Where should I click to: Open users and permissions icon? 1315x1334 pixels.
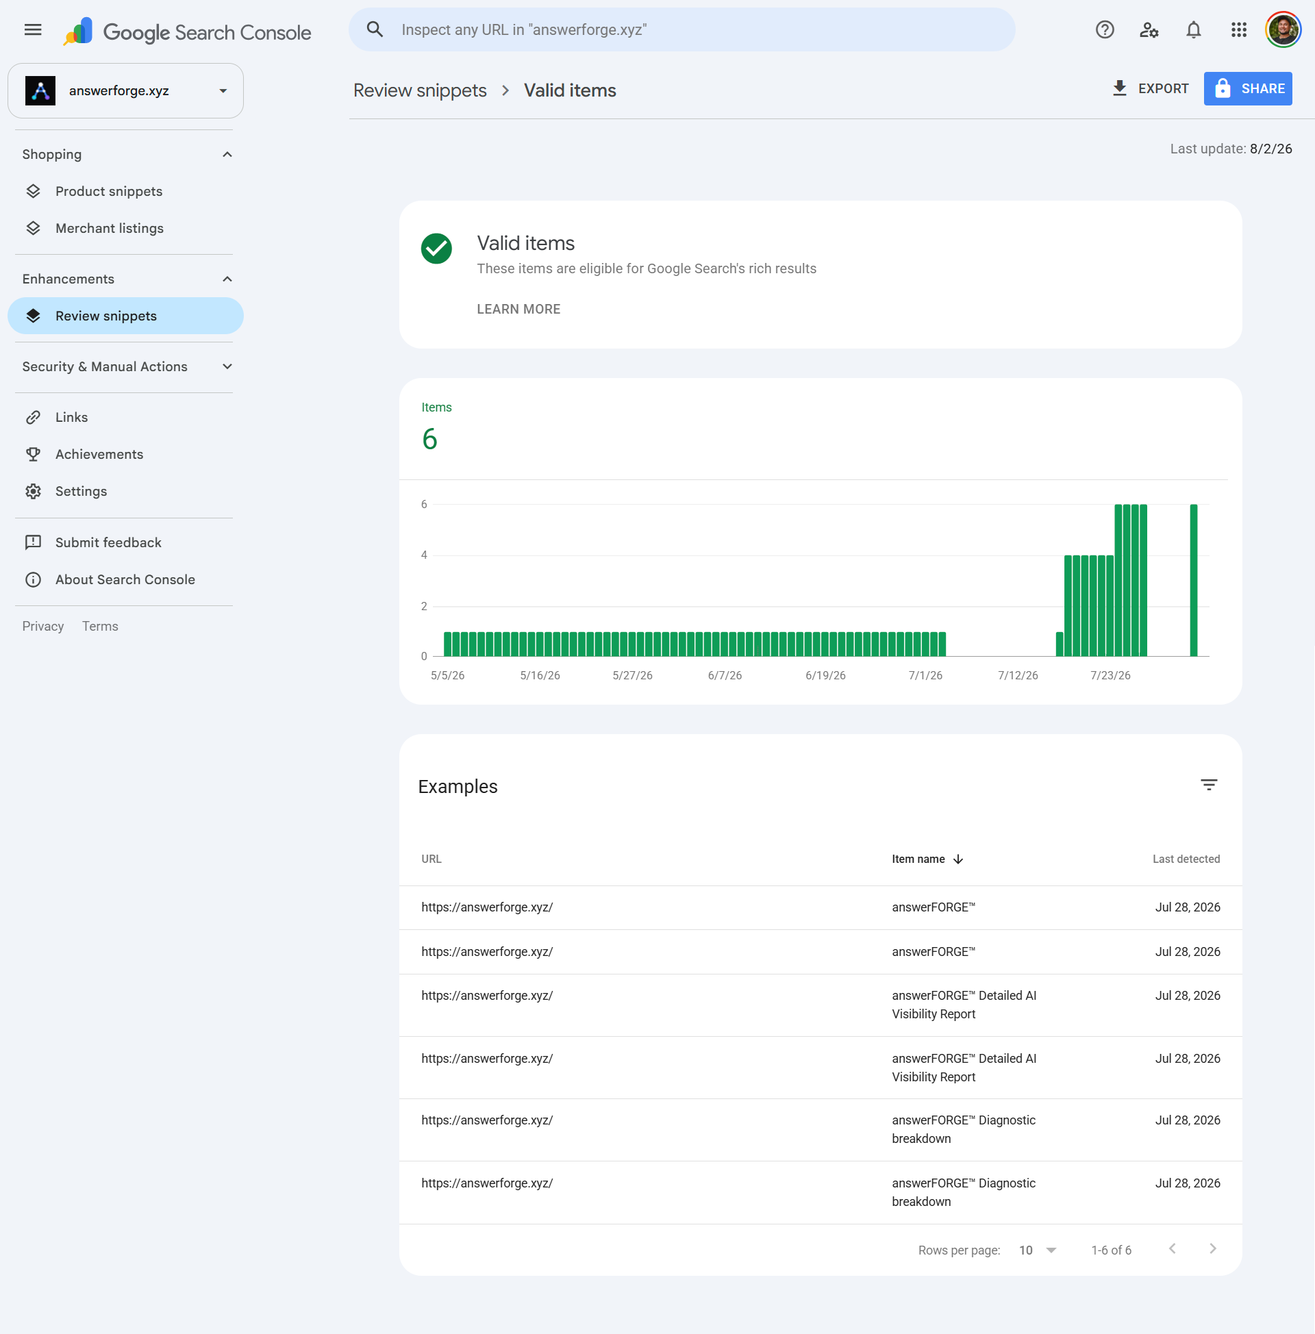click(1149, 29)
